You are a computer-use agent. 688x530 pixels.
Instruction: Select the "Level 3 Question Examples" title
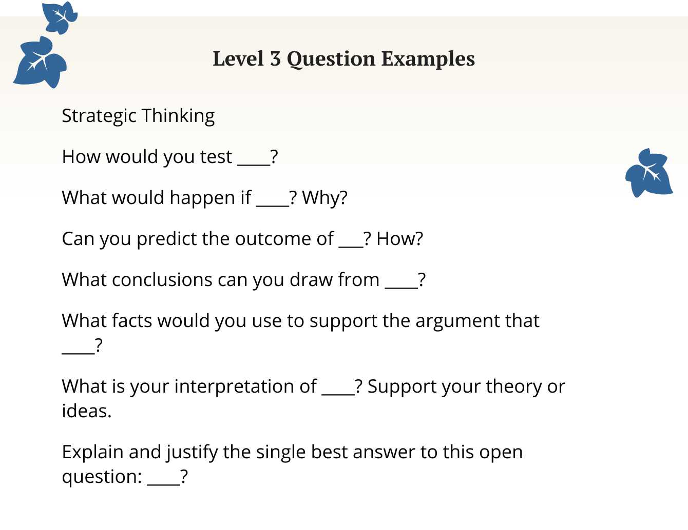pos(343,59)
